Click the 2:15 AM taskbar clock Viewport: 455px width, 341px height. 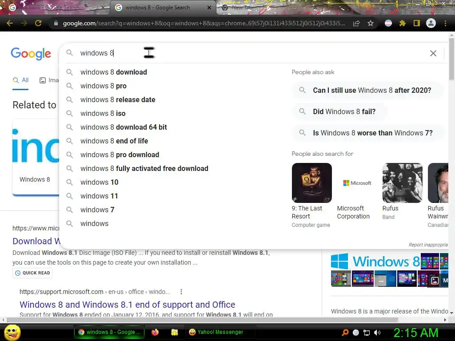pos(415,333)
